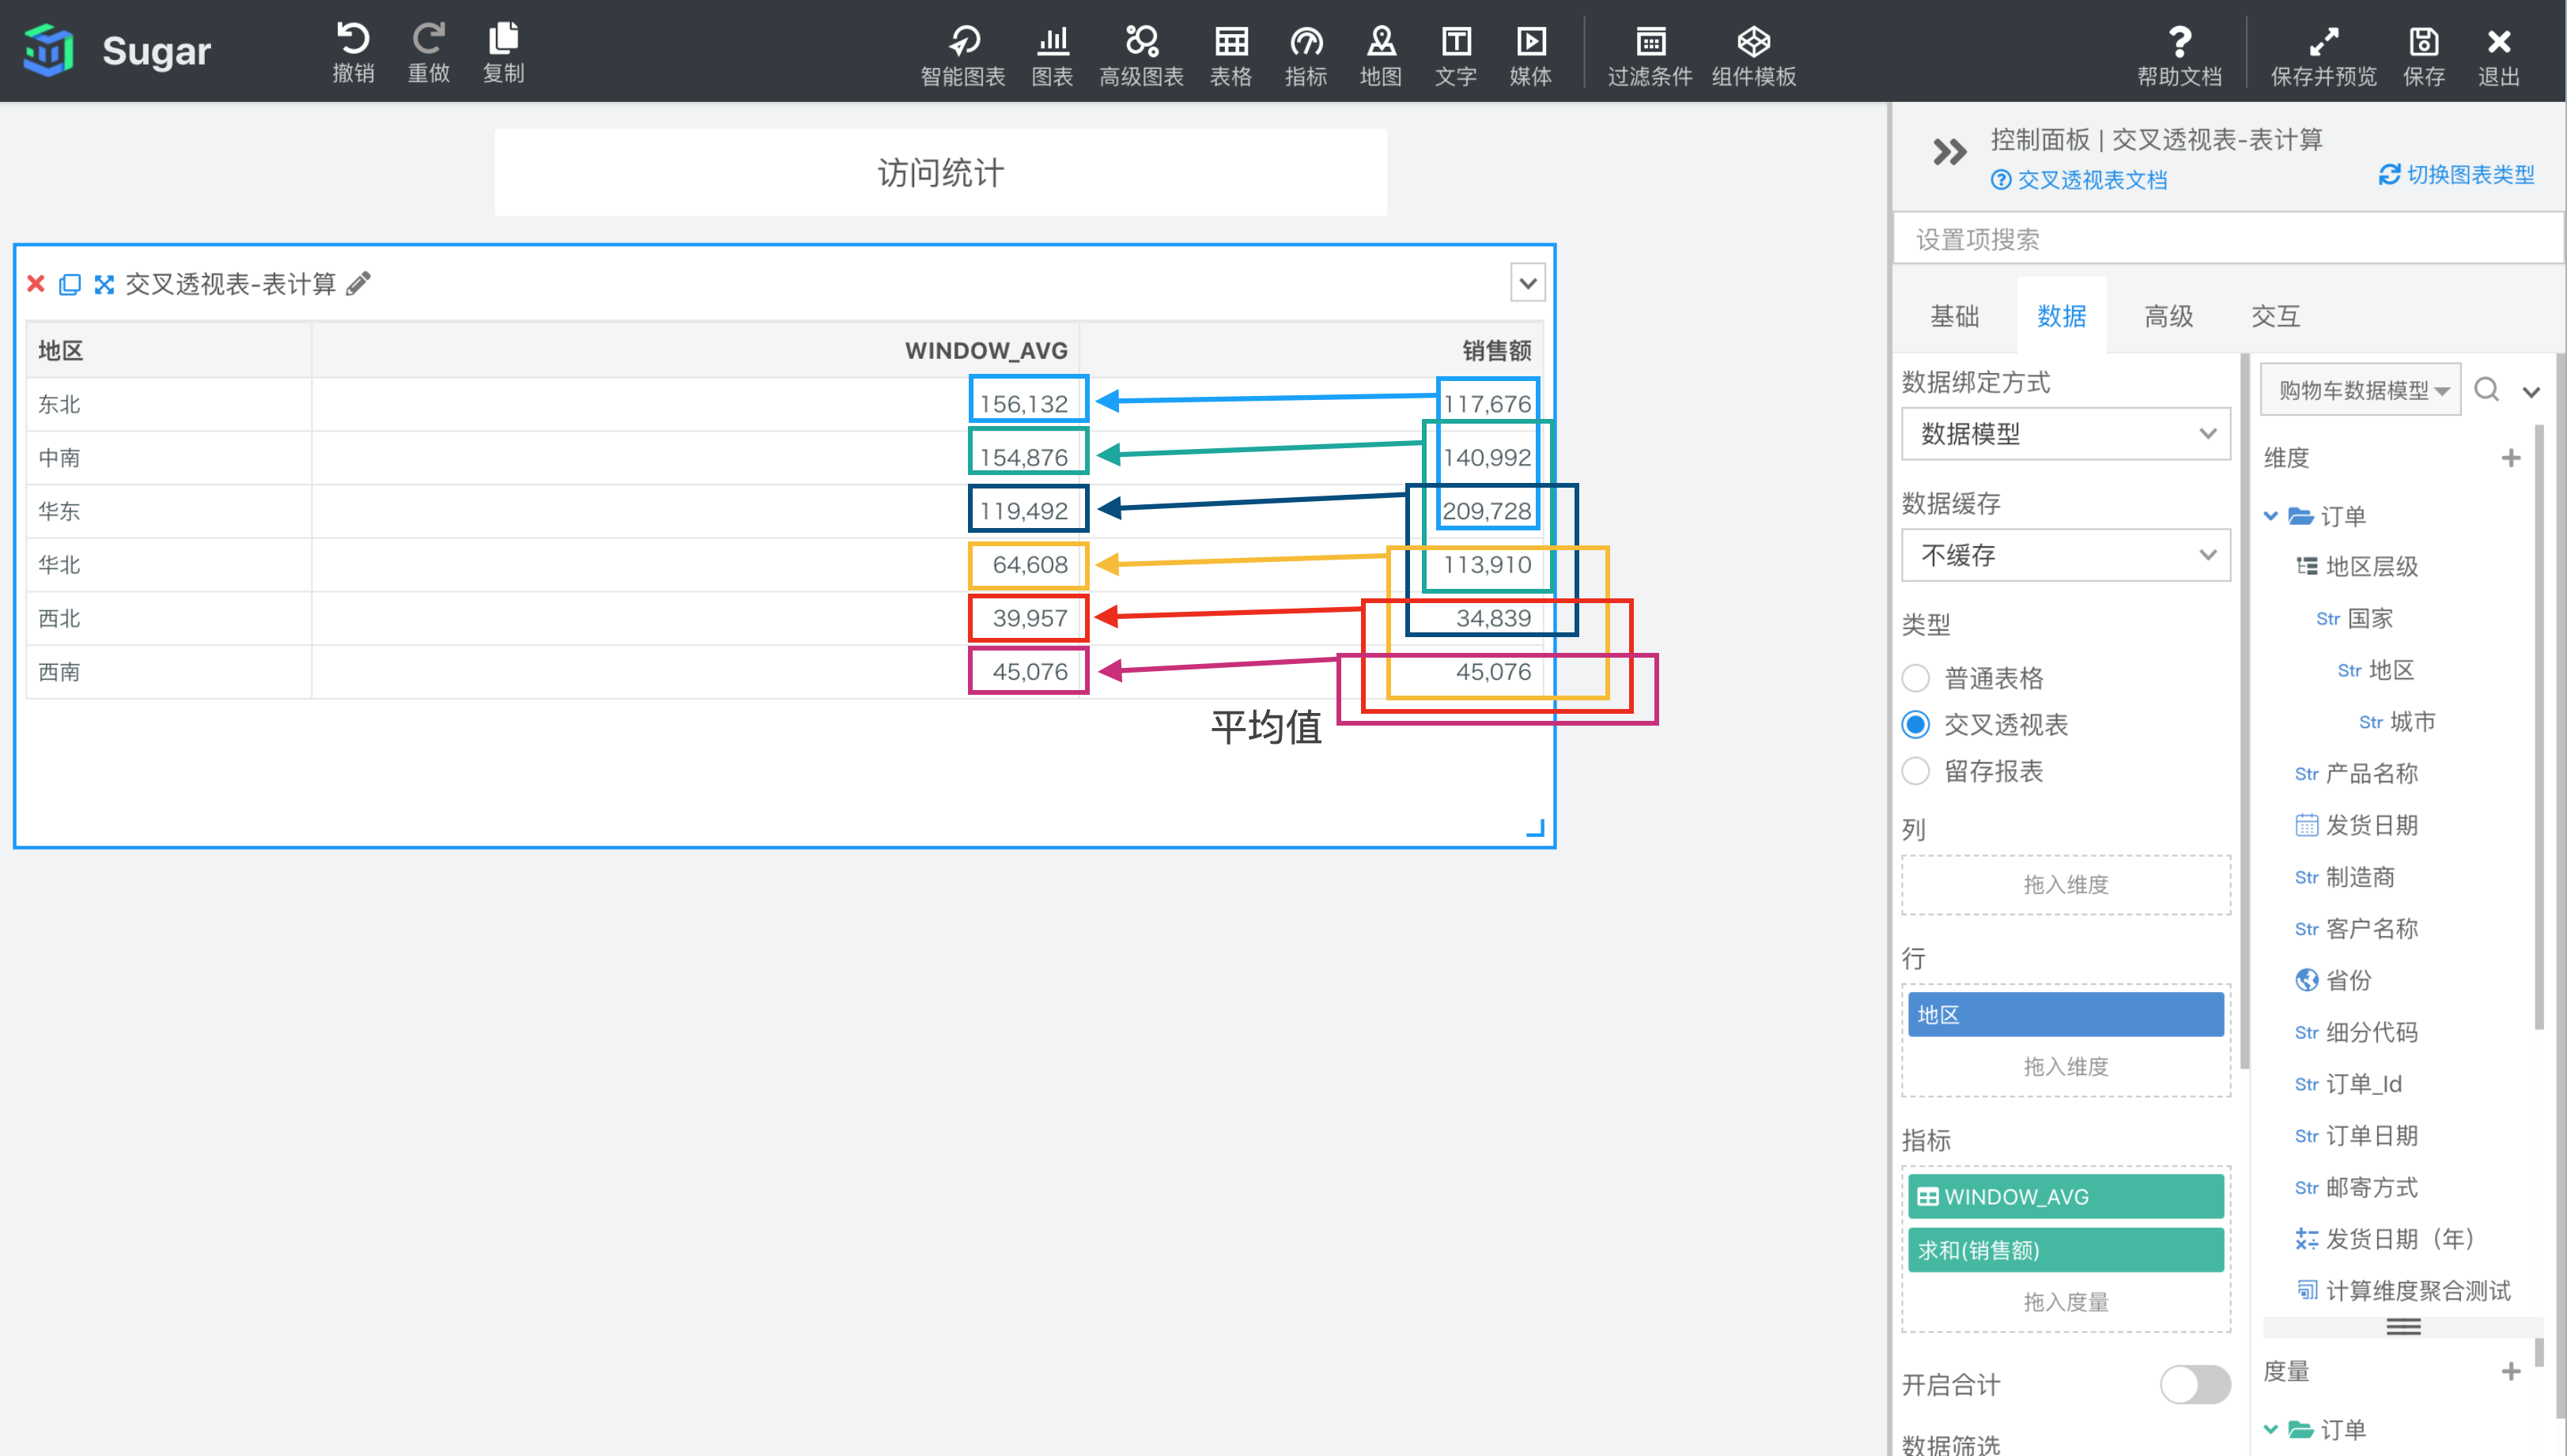Click the 访问统计 title box
The image size is (2567, 1456).
pyautogui.click(x=940, y=172)
